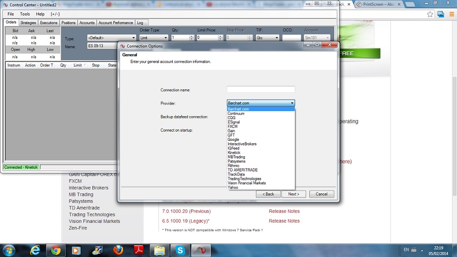Open Release Notes link for 7.0.1000.20
Image resolution: width=457 pixels, height=257 pixels.
[284, 211]
